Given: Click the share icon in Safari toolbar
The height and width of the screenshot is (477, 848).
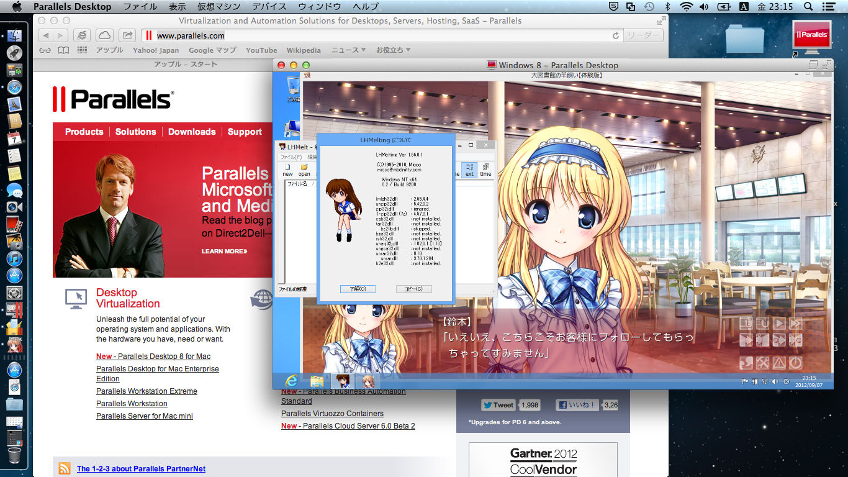Looking at the screenshot, I should tap(127, 35).
